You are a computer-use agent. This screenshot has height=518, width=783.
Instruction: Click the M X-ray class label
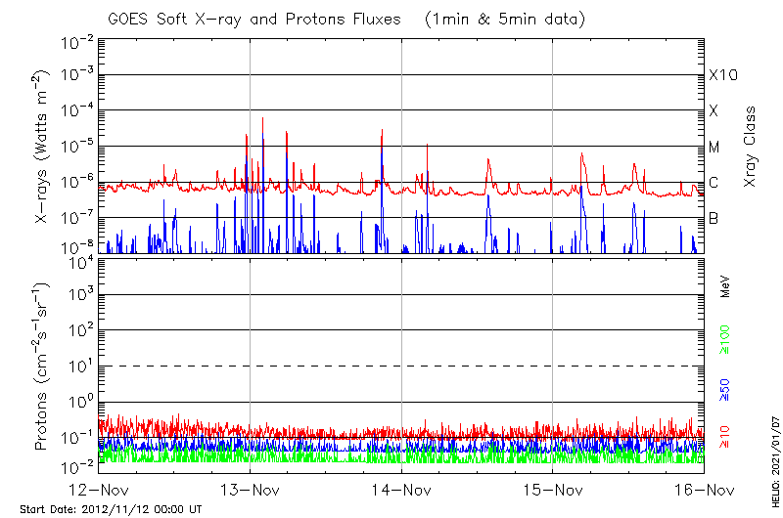click(714, 148)
